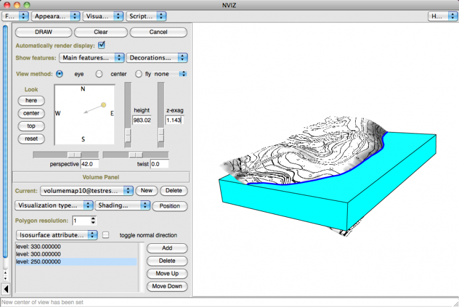Expand the Isosurface attribute dropdown
Image resolution: width=459 pixels, height=307 pixels.
pos(56,235)
